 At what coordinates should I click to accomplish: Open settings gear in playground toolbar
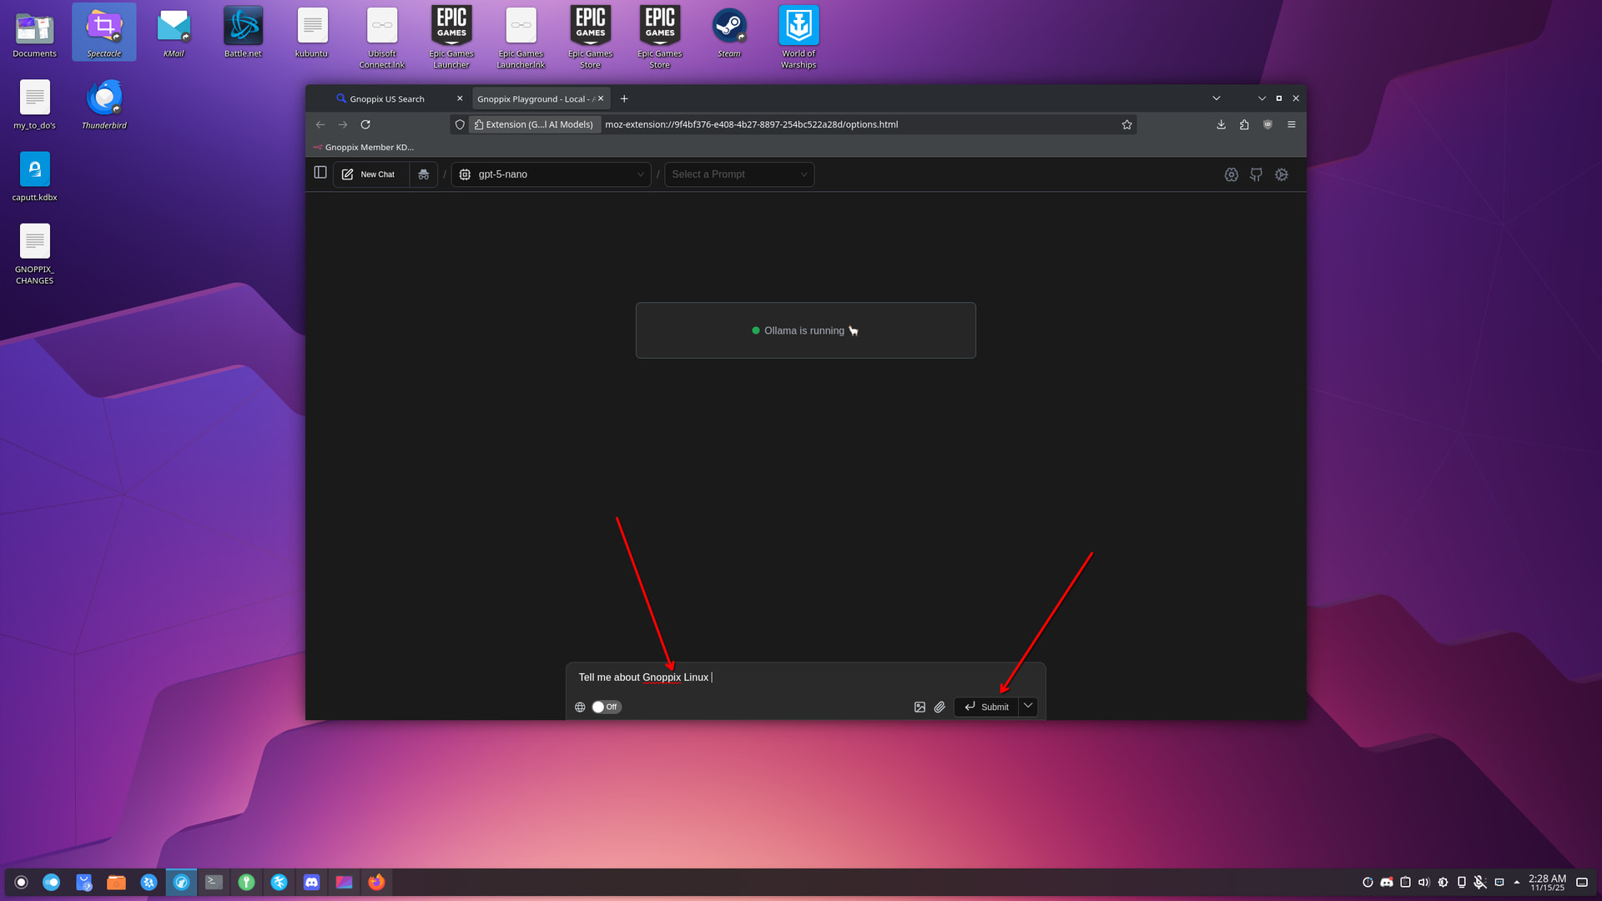coord(1282,174)
